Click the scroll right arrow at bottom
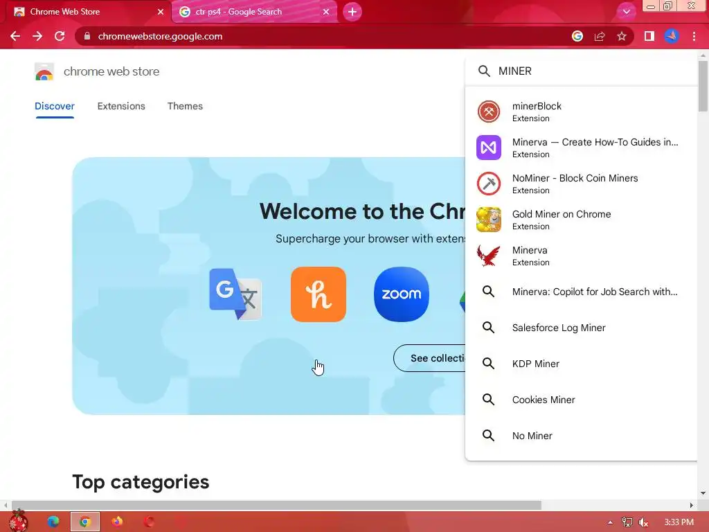Screen dimensions: 709x532 (692, 505)
